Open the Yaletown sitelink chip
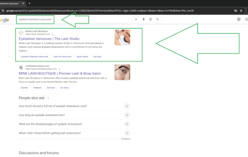This screenshot has height=157, width=248. (37, 88)
